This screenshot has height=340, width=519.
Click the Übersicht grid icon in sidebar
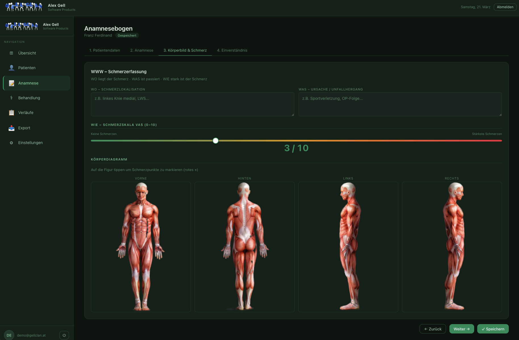point(11,53)
